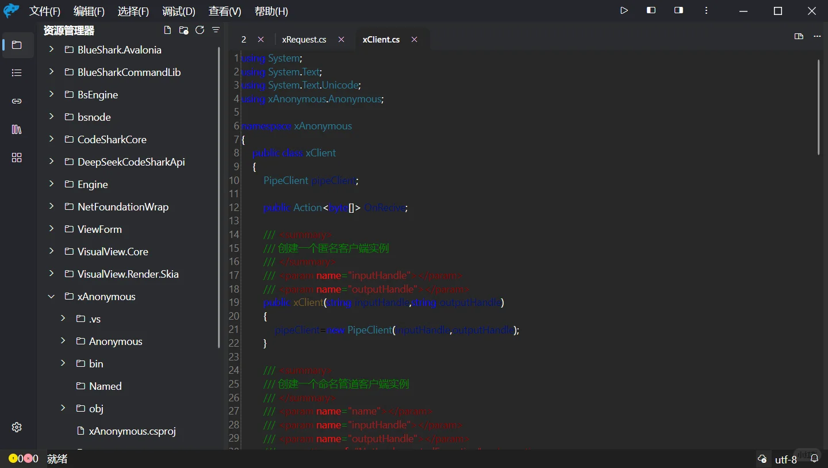Open the extensions grid icon in sidebar
This screenshot has width=828, height=468.
pos(17,158)
